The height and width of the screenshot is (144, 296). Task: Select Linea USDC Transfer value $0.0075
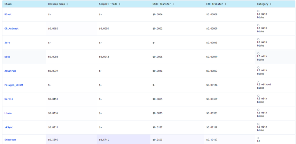(157, 113)
